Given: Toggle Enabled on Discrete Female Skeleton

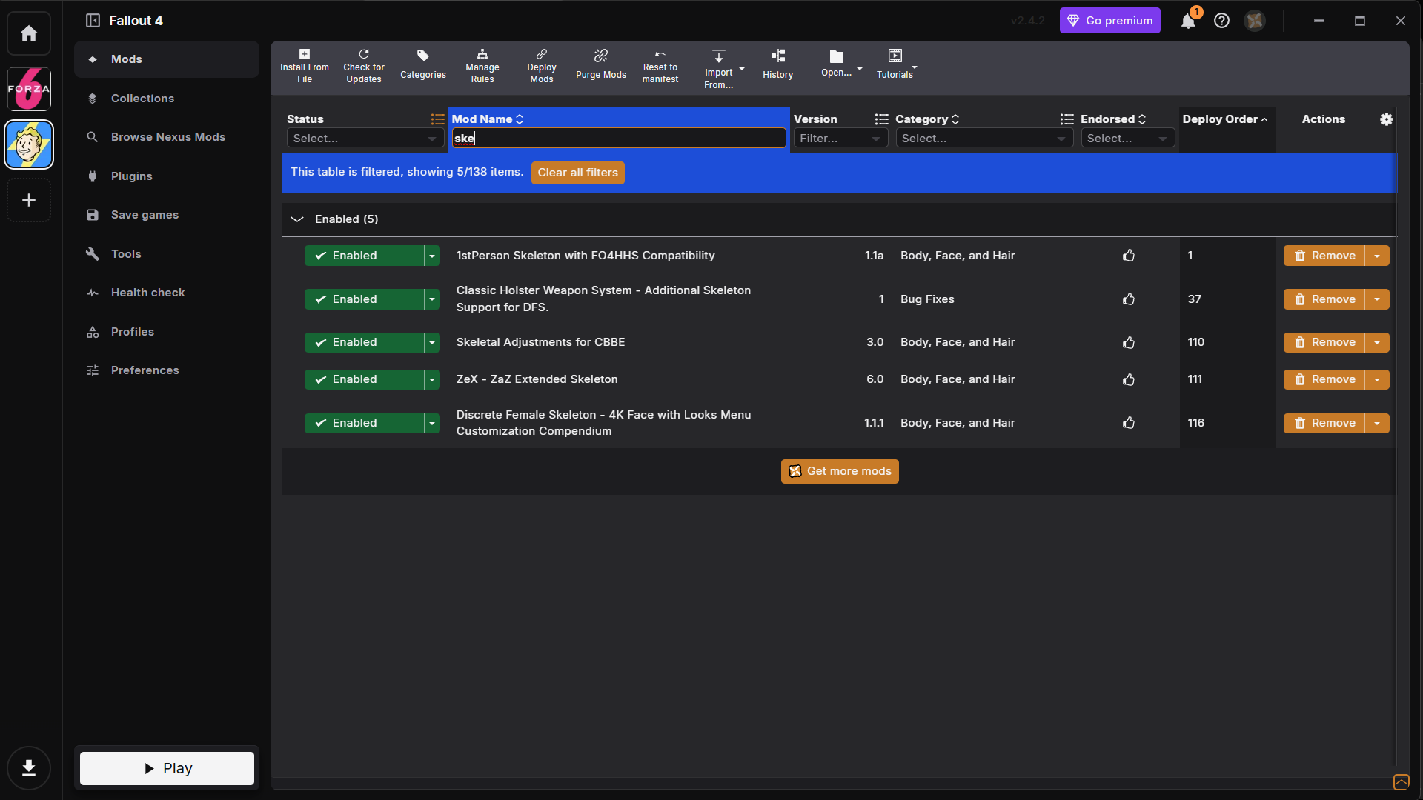Looking at the screenshot, I should click(364, 423).
